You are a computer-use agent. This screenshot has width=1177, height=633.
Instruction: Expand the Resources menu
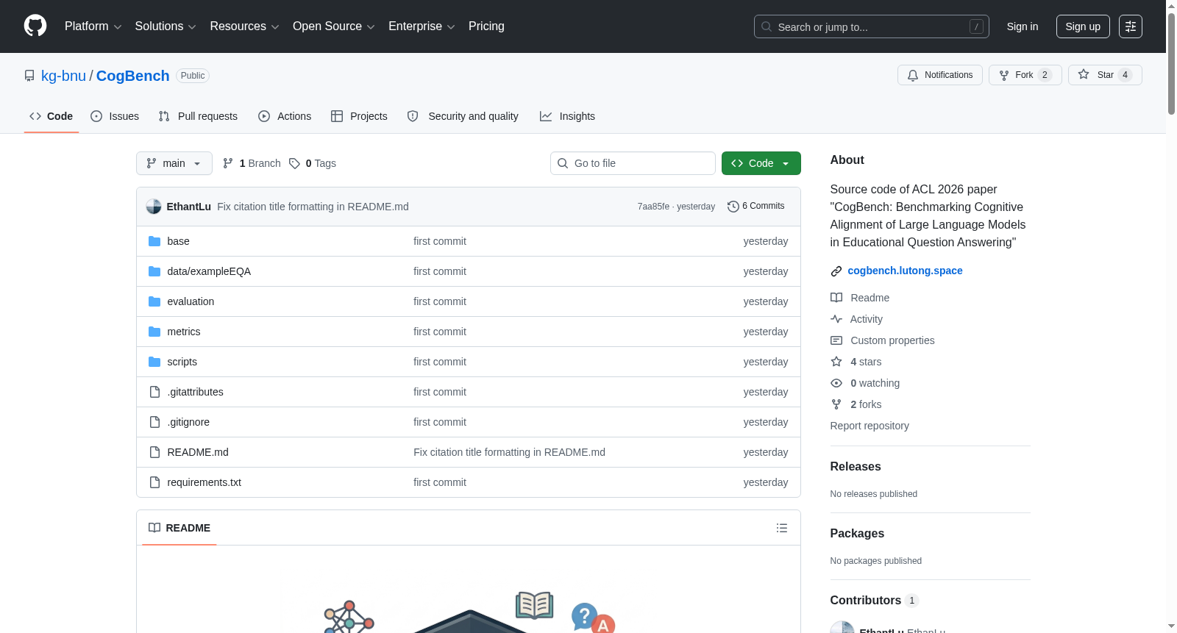[x=245, y=26]
